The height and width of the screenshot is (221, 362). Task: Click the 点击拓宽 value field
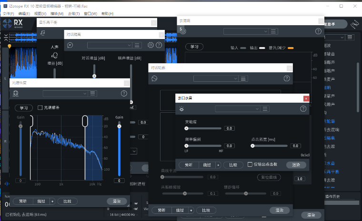point(295,146)
